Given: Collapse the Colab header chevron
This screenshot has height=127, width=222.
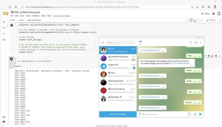Looking at the screenshot, I should pyautogui.click(x=220, y=20).
